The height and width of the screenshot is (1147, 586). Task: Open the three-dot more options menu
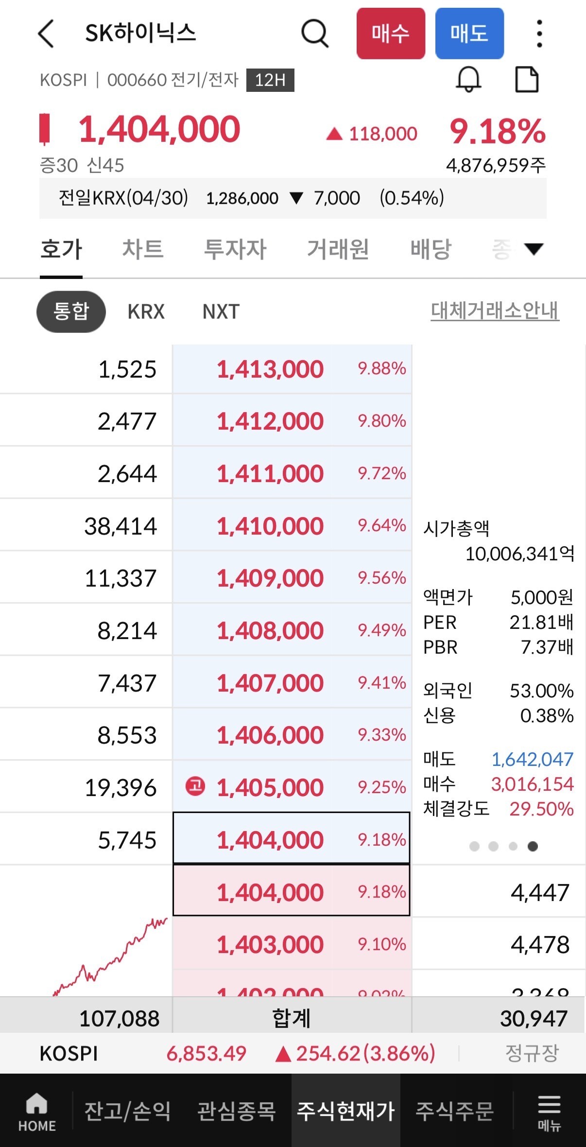coord(539,34)
